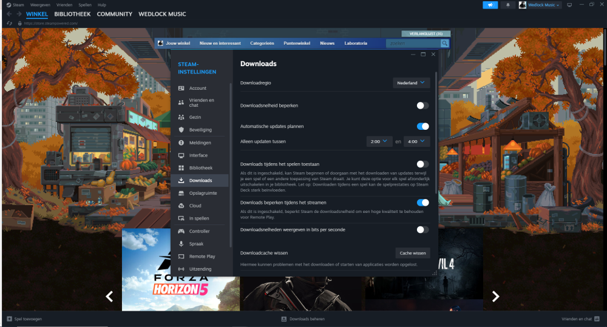
Task: Show next carousel item with right chevron
Action: (x=495, y=297)
